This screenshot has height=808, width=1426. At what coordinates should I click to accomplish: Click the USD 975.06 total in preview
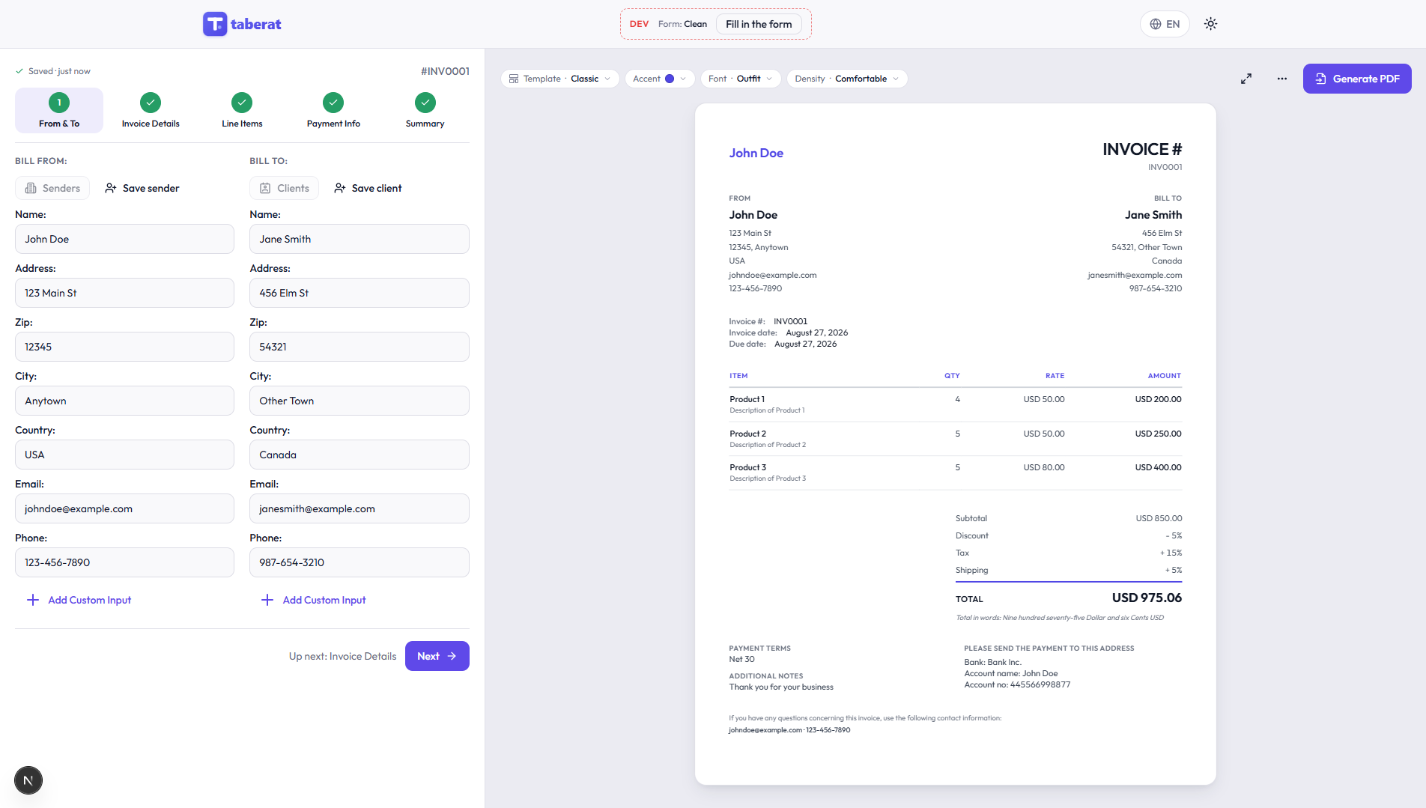tap(1147, 598)
